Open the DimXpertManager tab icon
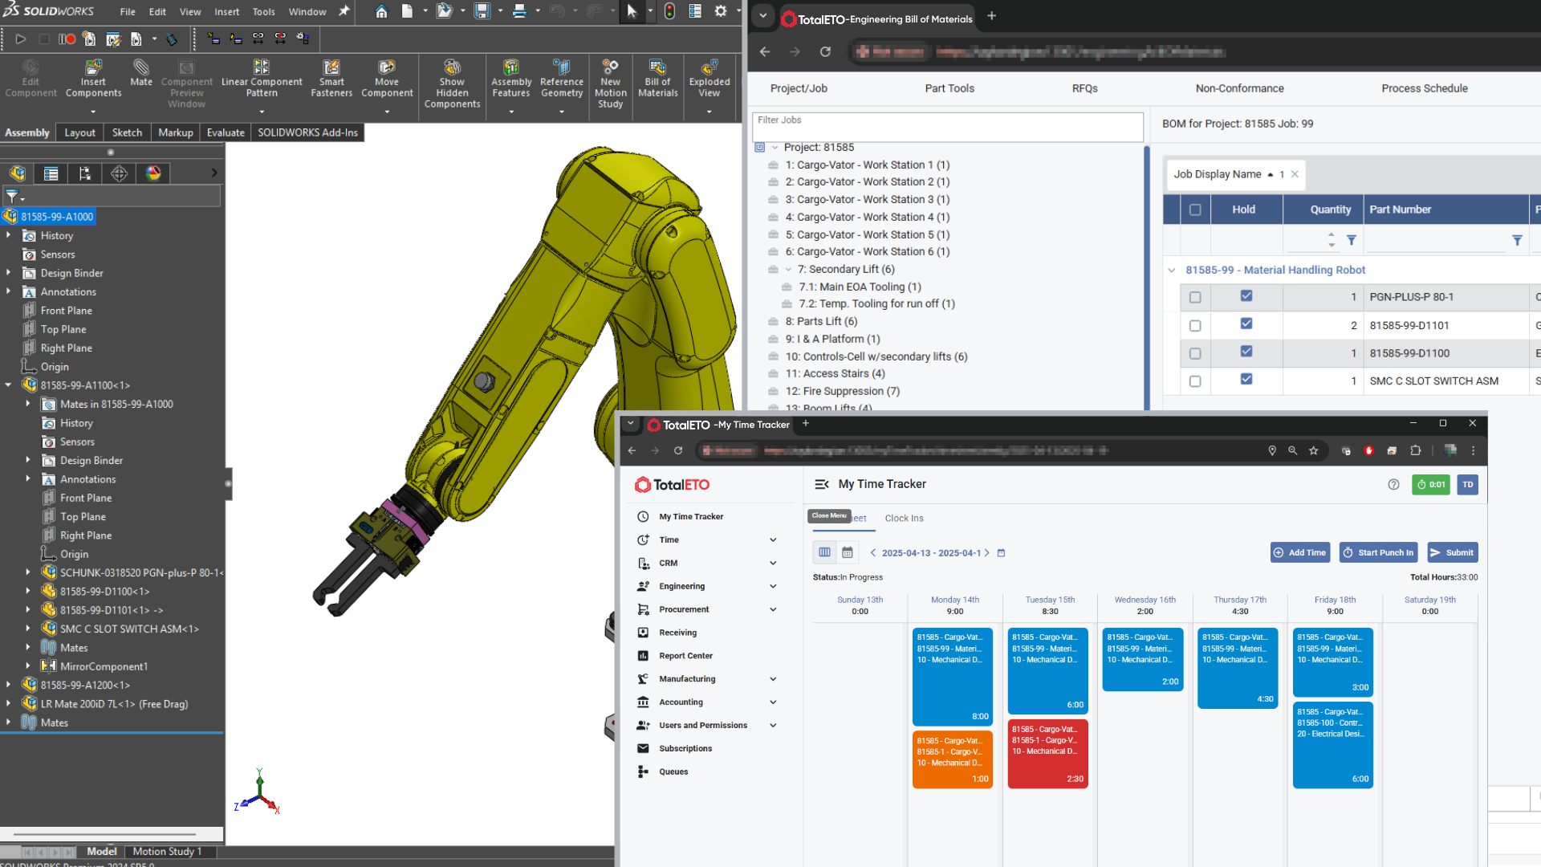Screen dimensions: 1541x867 120,173
